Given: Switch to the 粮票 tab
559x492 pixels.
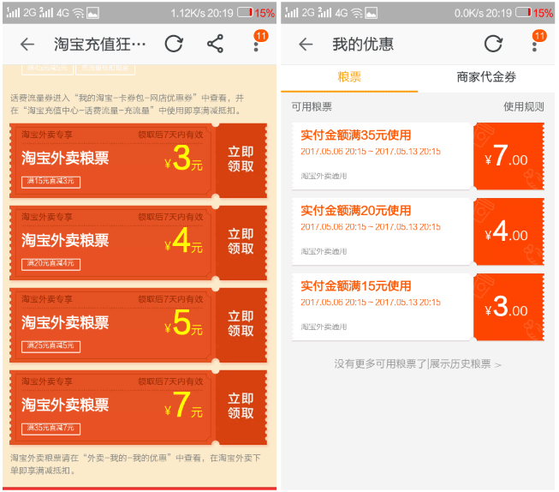Looking at the screenshot, I should [x=349, y=77].
